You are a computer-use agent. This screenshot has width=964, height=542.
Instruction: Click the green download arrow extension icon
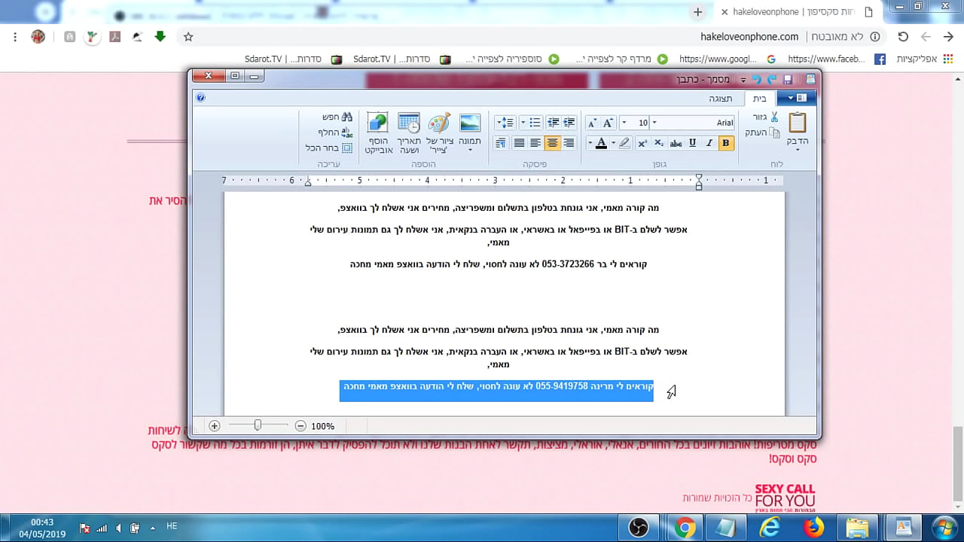160,36
